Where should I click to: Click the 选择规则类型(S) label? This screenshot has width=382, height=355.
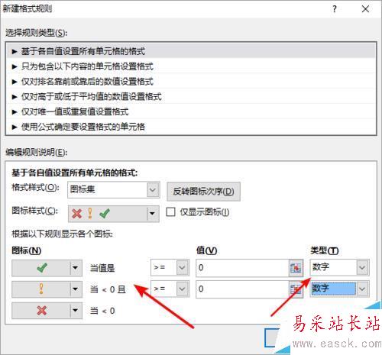(37, 33)
